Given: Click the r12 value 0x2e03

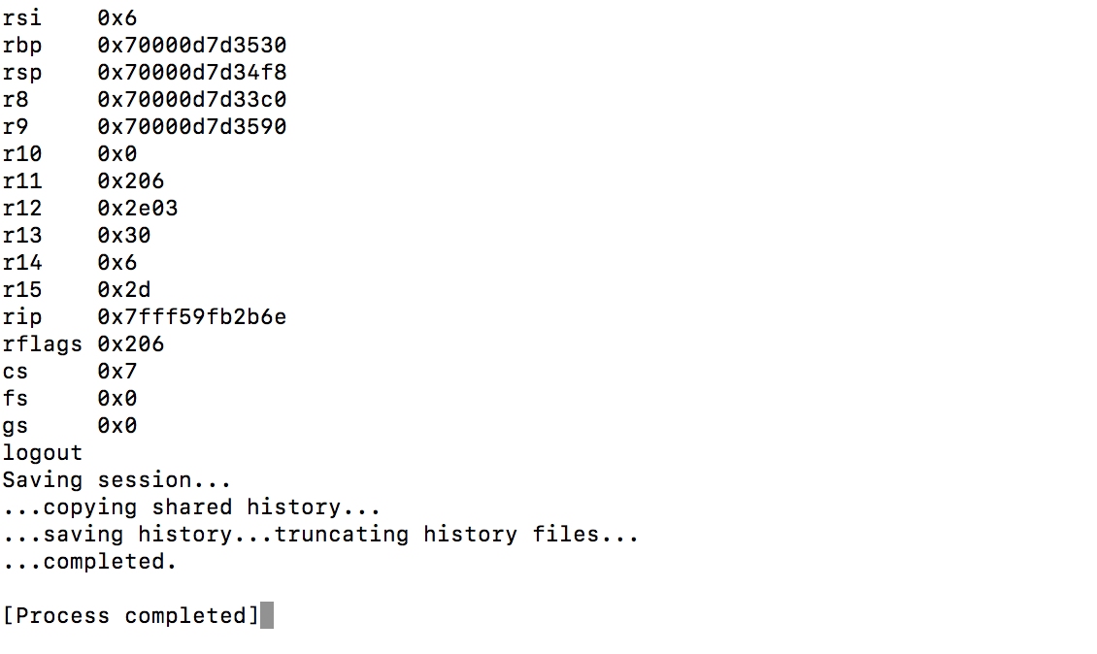Looking at the screenshot, I should [137, 209].
